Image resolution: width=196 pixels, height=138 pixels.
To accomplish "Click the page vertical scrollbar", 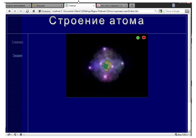I will pos(189,60).
